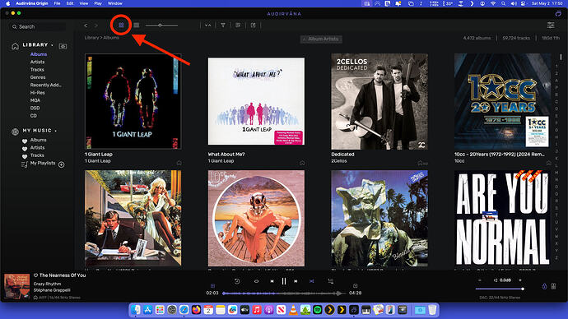Image resolution: width=568 pixels, height=319 pixels.
Task: Toggle shuffle playback
Action: [311, 281]
